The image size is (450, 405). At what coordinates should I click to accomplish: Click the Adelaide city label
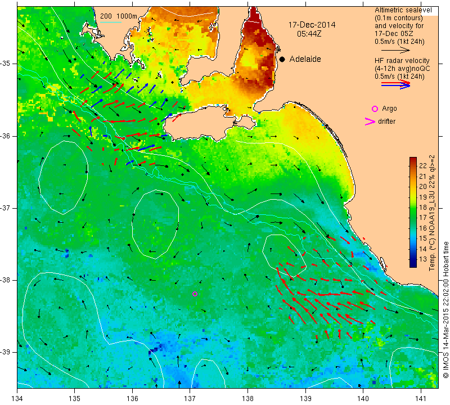305,59
